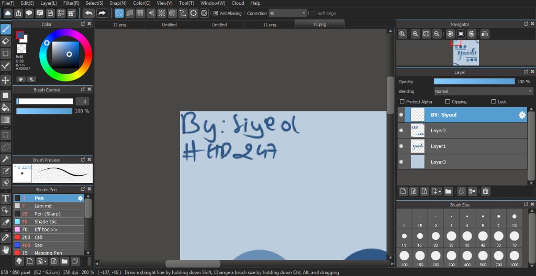Select the Move tool
Image resolution: width=536 pixels, height=276 pixels.
[x=6, y=80]
